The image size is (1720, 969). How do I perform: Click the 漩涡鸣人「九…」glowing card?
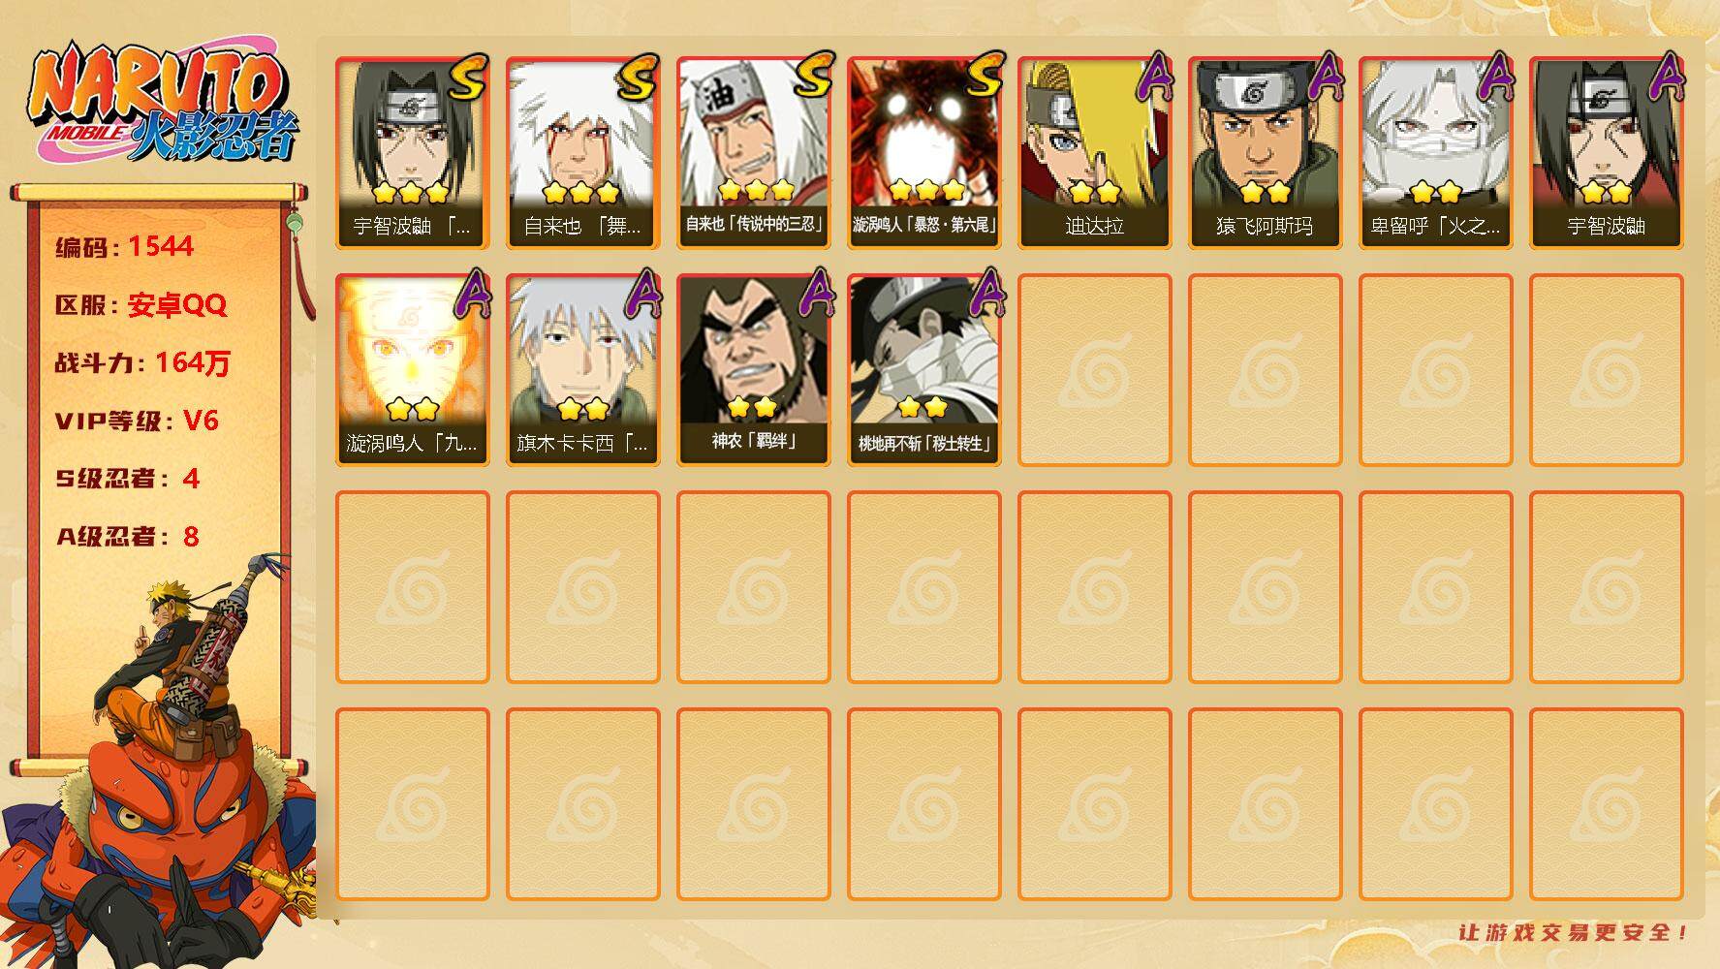pyautogui.click(x=412, y=370)
